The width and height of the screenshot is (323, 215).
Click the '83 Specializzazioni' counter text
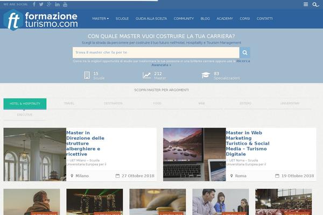(227, 76)
